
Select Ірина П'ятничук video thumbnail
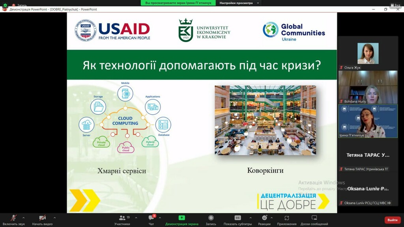click(368, 121)
